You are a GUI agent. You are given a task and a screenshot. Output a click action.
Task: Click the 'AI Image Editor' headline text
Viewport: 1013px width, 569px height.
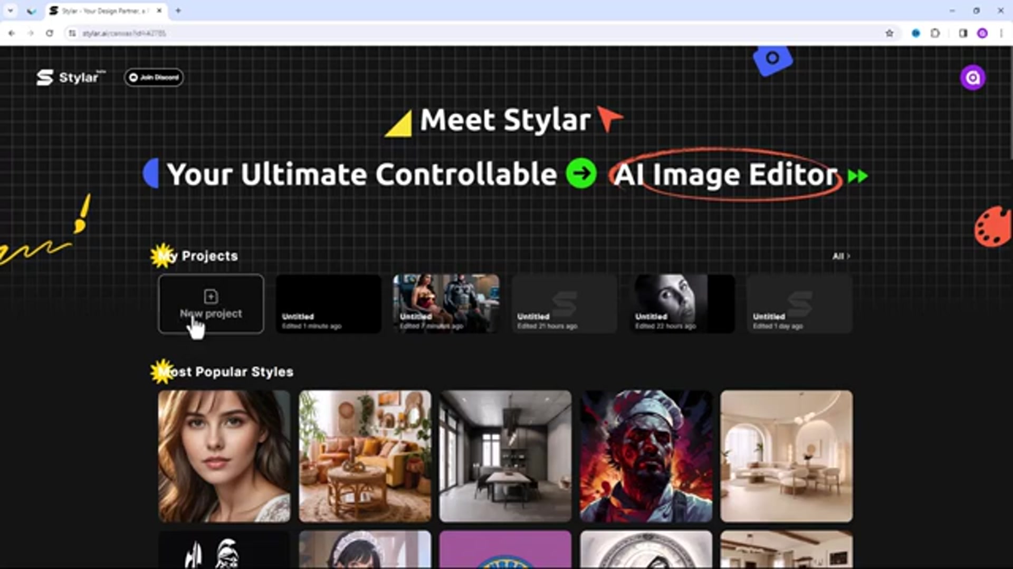pos(726,174)
